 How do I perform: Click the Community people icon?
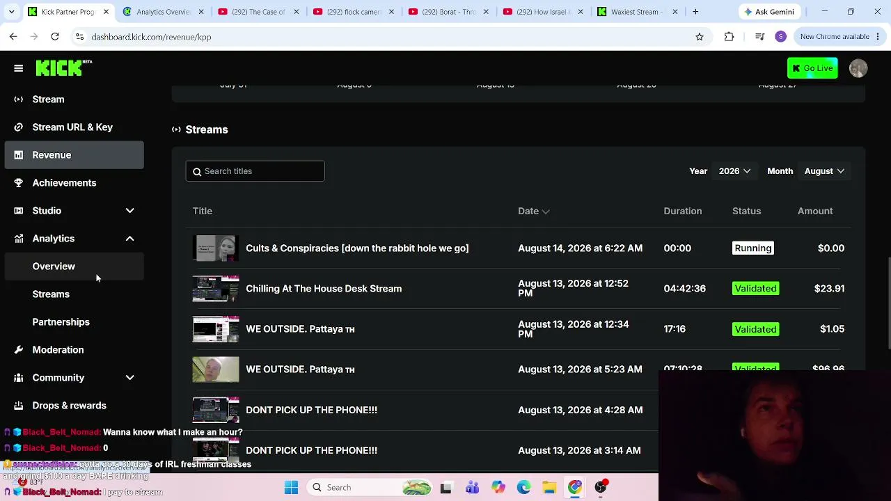(x=19, y=378)
